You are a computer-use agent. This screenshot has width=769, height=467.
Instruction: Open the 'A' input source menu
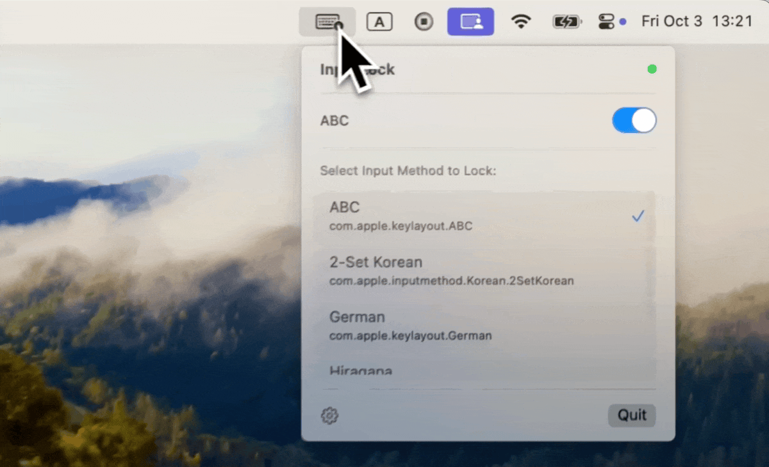379,22
